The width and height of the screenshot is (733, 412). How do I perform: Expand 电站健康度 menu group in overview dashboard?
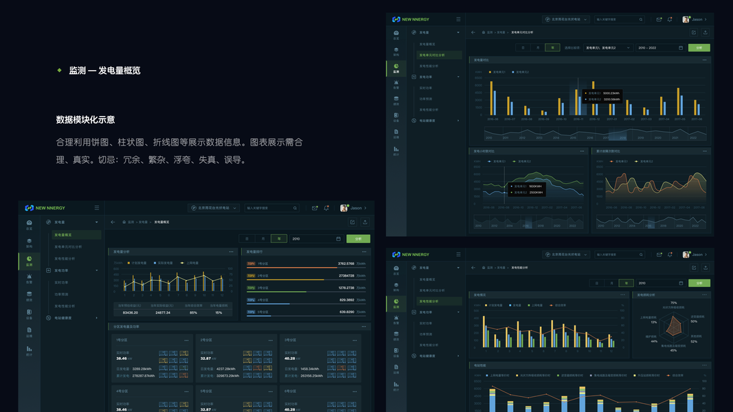click(x=72, y=318)
